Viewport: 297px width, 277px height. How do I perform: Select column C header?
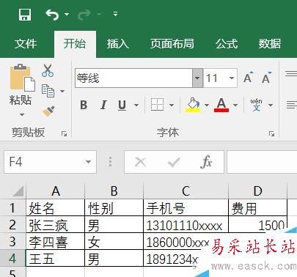pyautogui.click(x=186, y=191)
